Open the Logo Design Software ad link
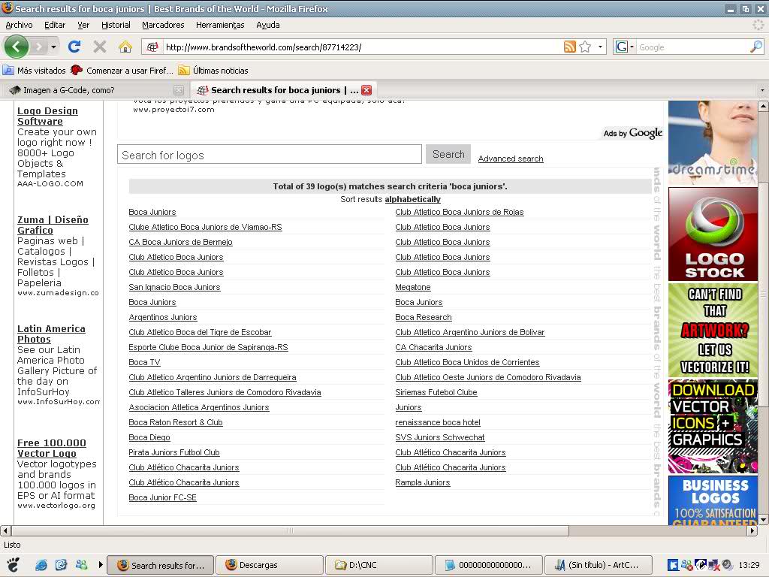 point(47,116)
